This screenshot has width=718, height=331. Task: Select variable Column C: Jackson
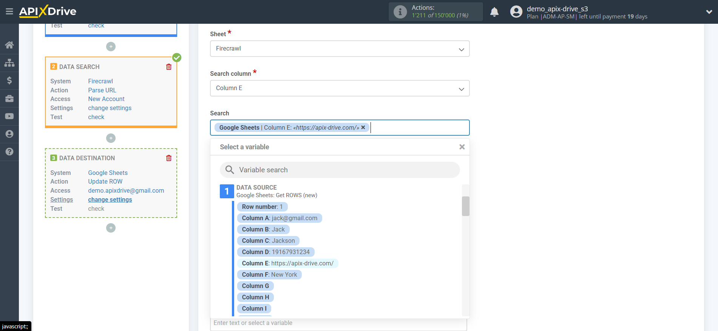[x=268, y=241]
